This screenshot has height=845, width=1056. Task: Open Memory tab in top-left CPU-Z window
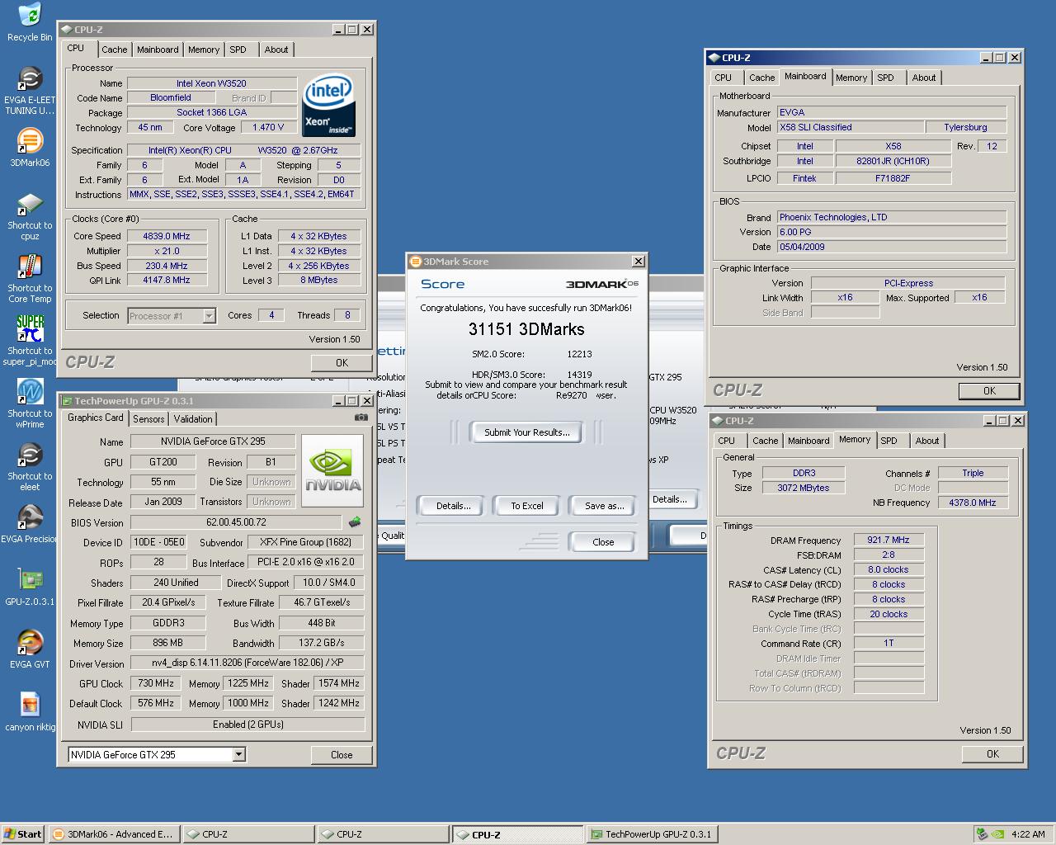(204, 50)
